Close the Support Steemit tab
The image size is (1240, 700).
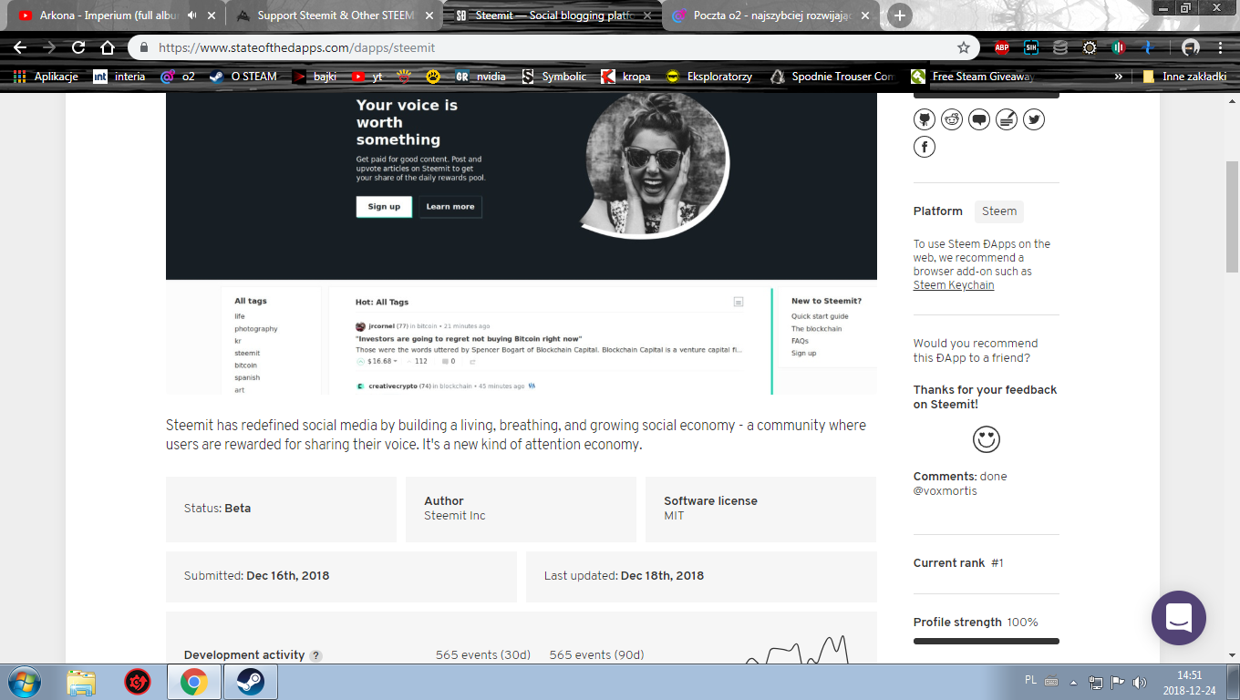click(429, 15)
